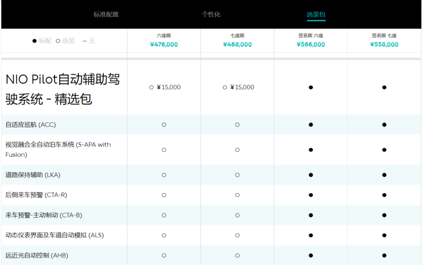Click the 自适应巡航 (ACC) row label
This screenshot has width=422, height=265.
click(x=31, y=125)
